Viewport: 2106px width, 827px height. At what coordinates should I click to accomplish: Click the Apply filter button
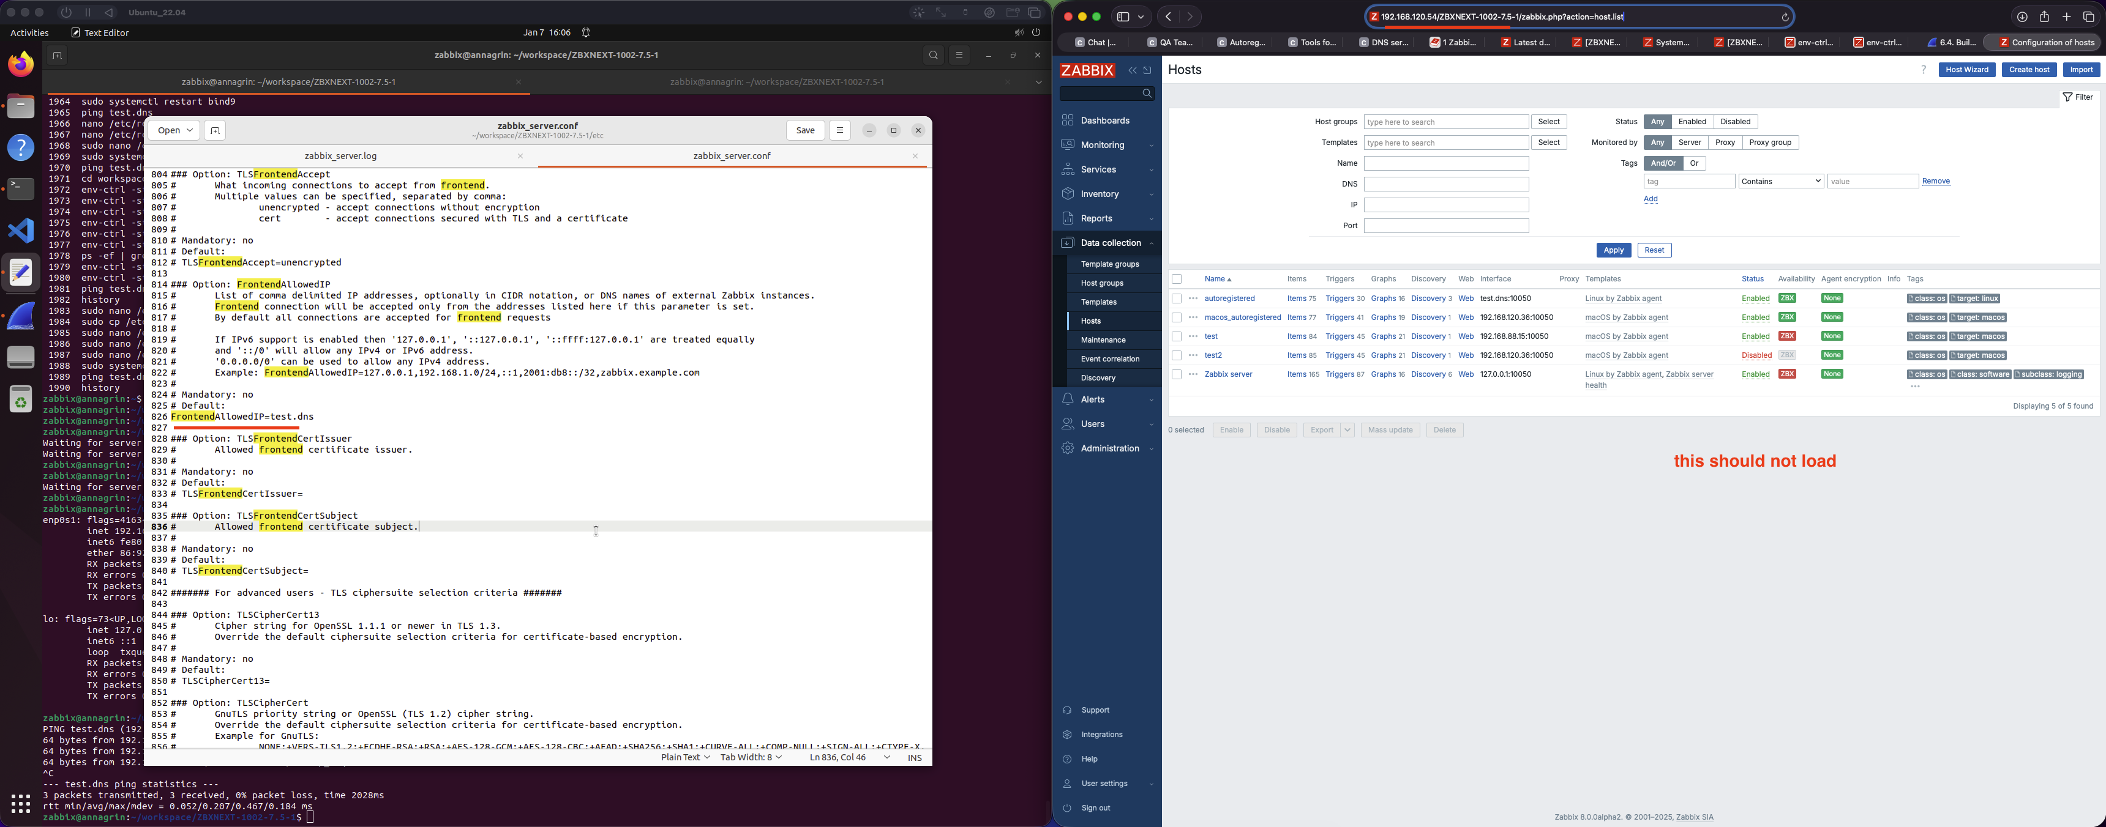click(x=1613, y=251)
